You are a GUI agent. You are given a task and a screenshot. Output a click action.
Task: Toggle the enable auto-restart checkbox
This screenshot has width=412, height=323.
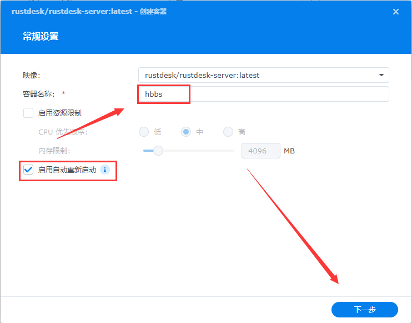(x=28, y=170)
